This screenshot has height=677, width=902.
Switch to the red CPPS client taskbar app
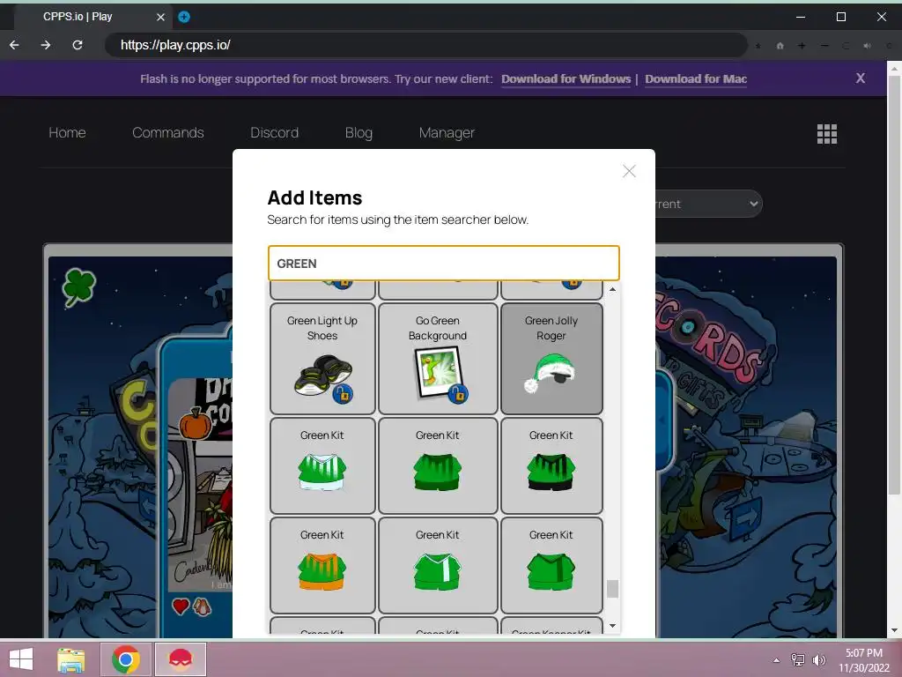(x=180, y=659)
